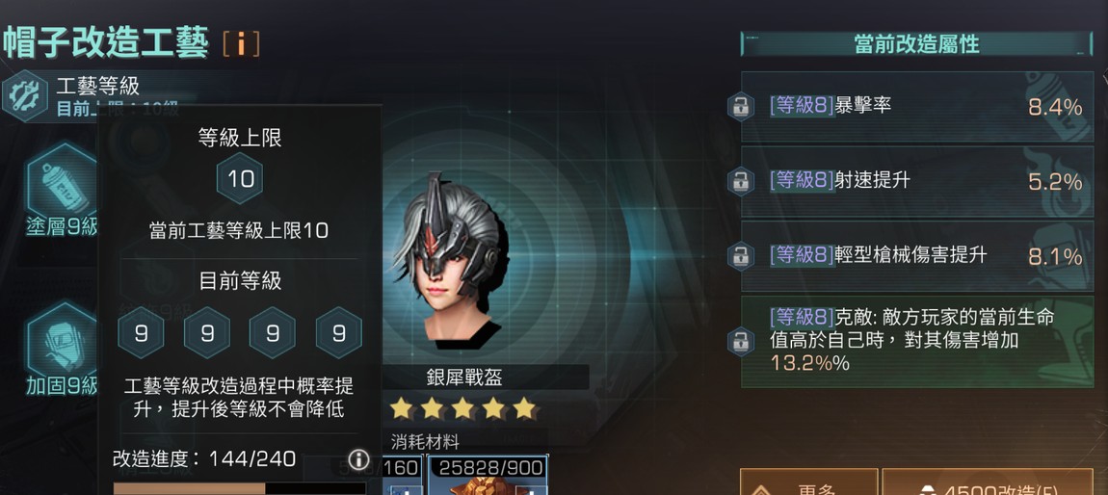Click the info icon next to 改造進度

358,459
